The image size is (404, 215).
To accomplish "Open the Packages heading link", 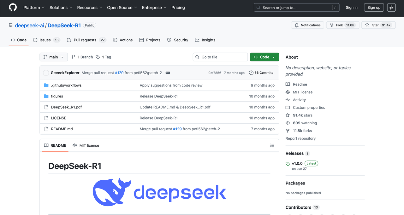I will pos(295,183).
